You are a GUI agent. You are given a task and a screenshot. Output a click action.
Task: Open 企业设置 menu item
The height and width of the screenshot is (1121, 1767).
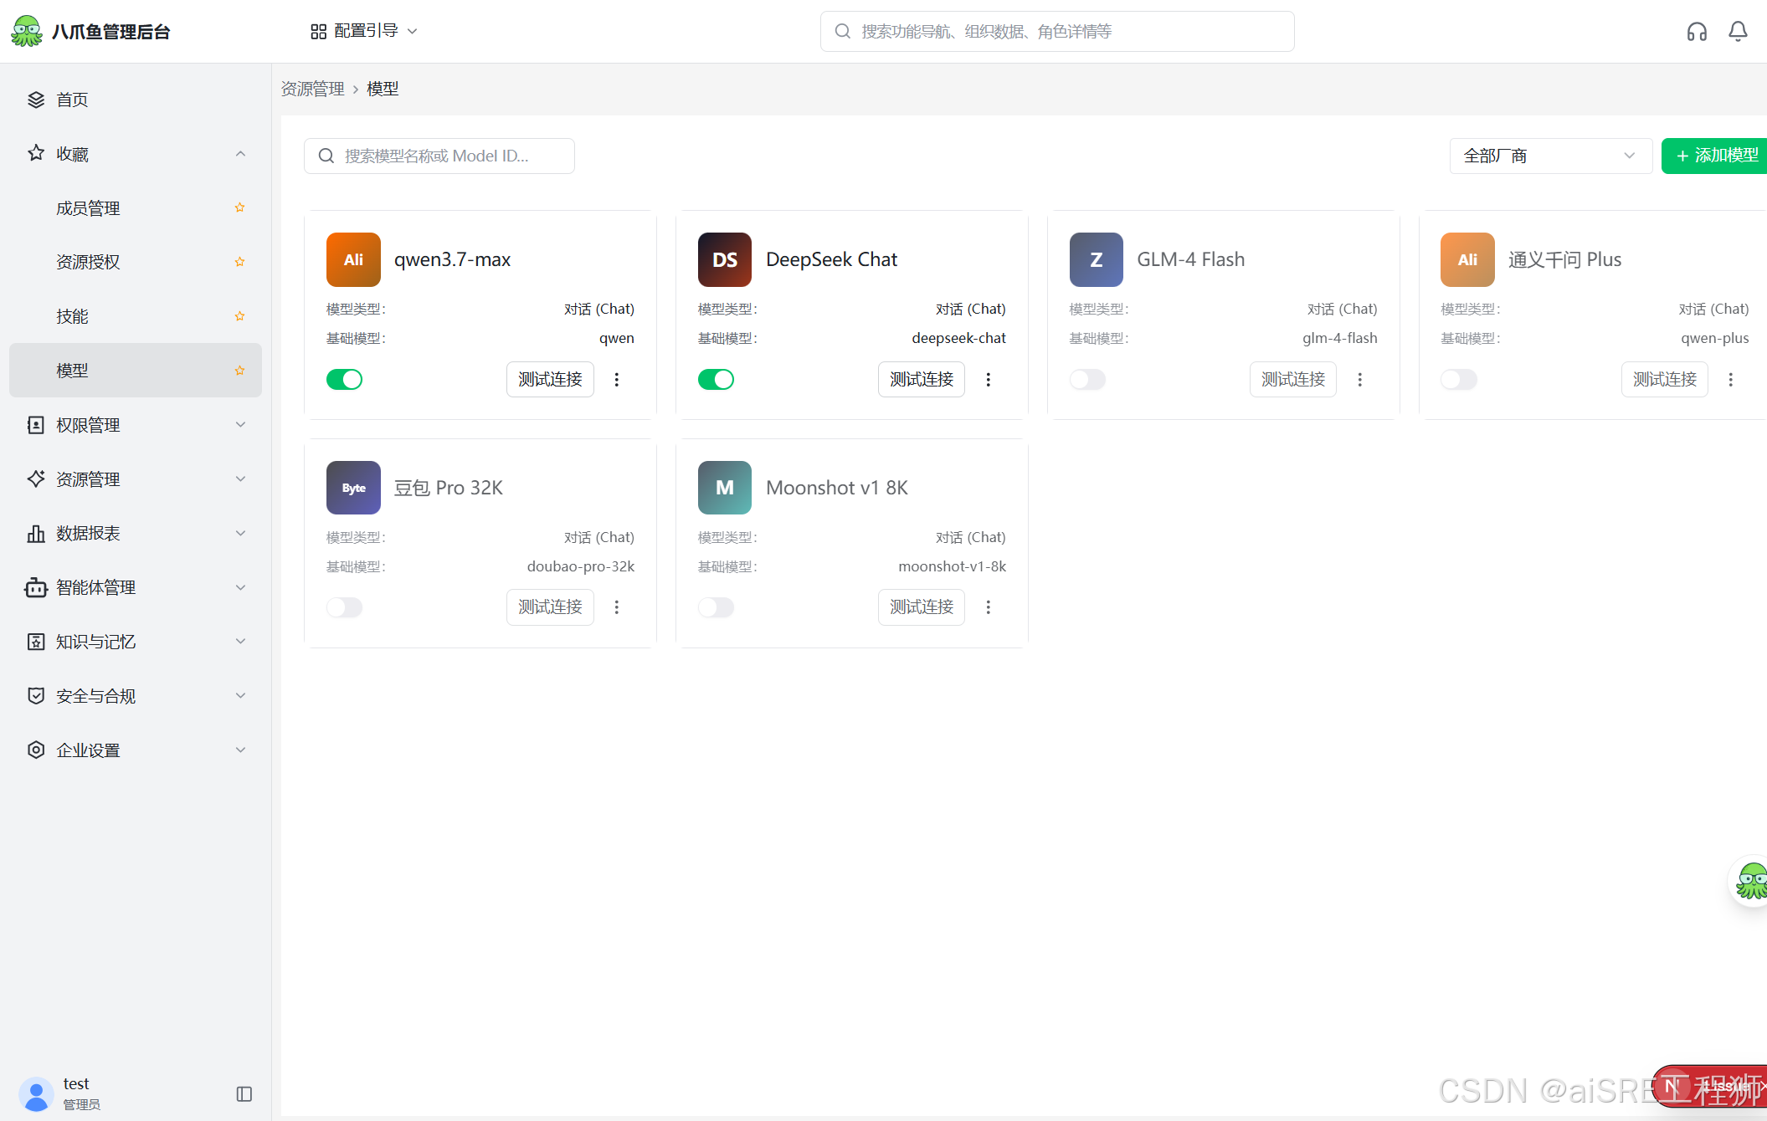136,750
